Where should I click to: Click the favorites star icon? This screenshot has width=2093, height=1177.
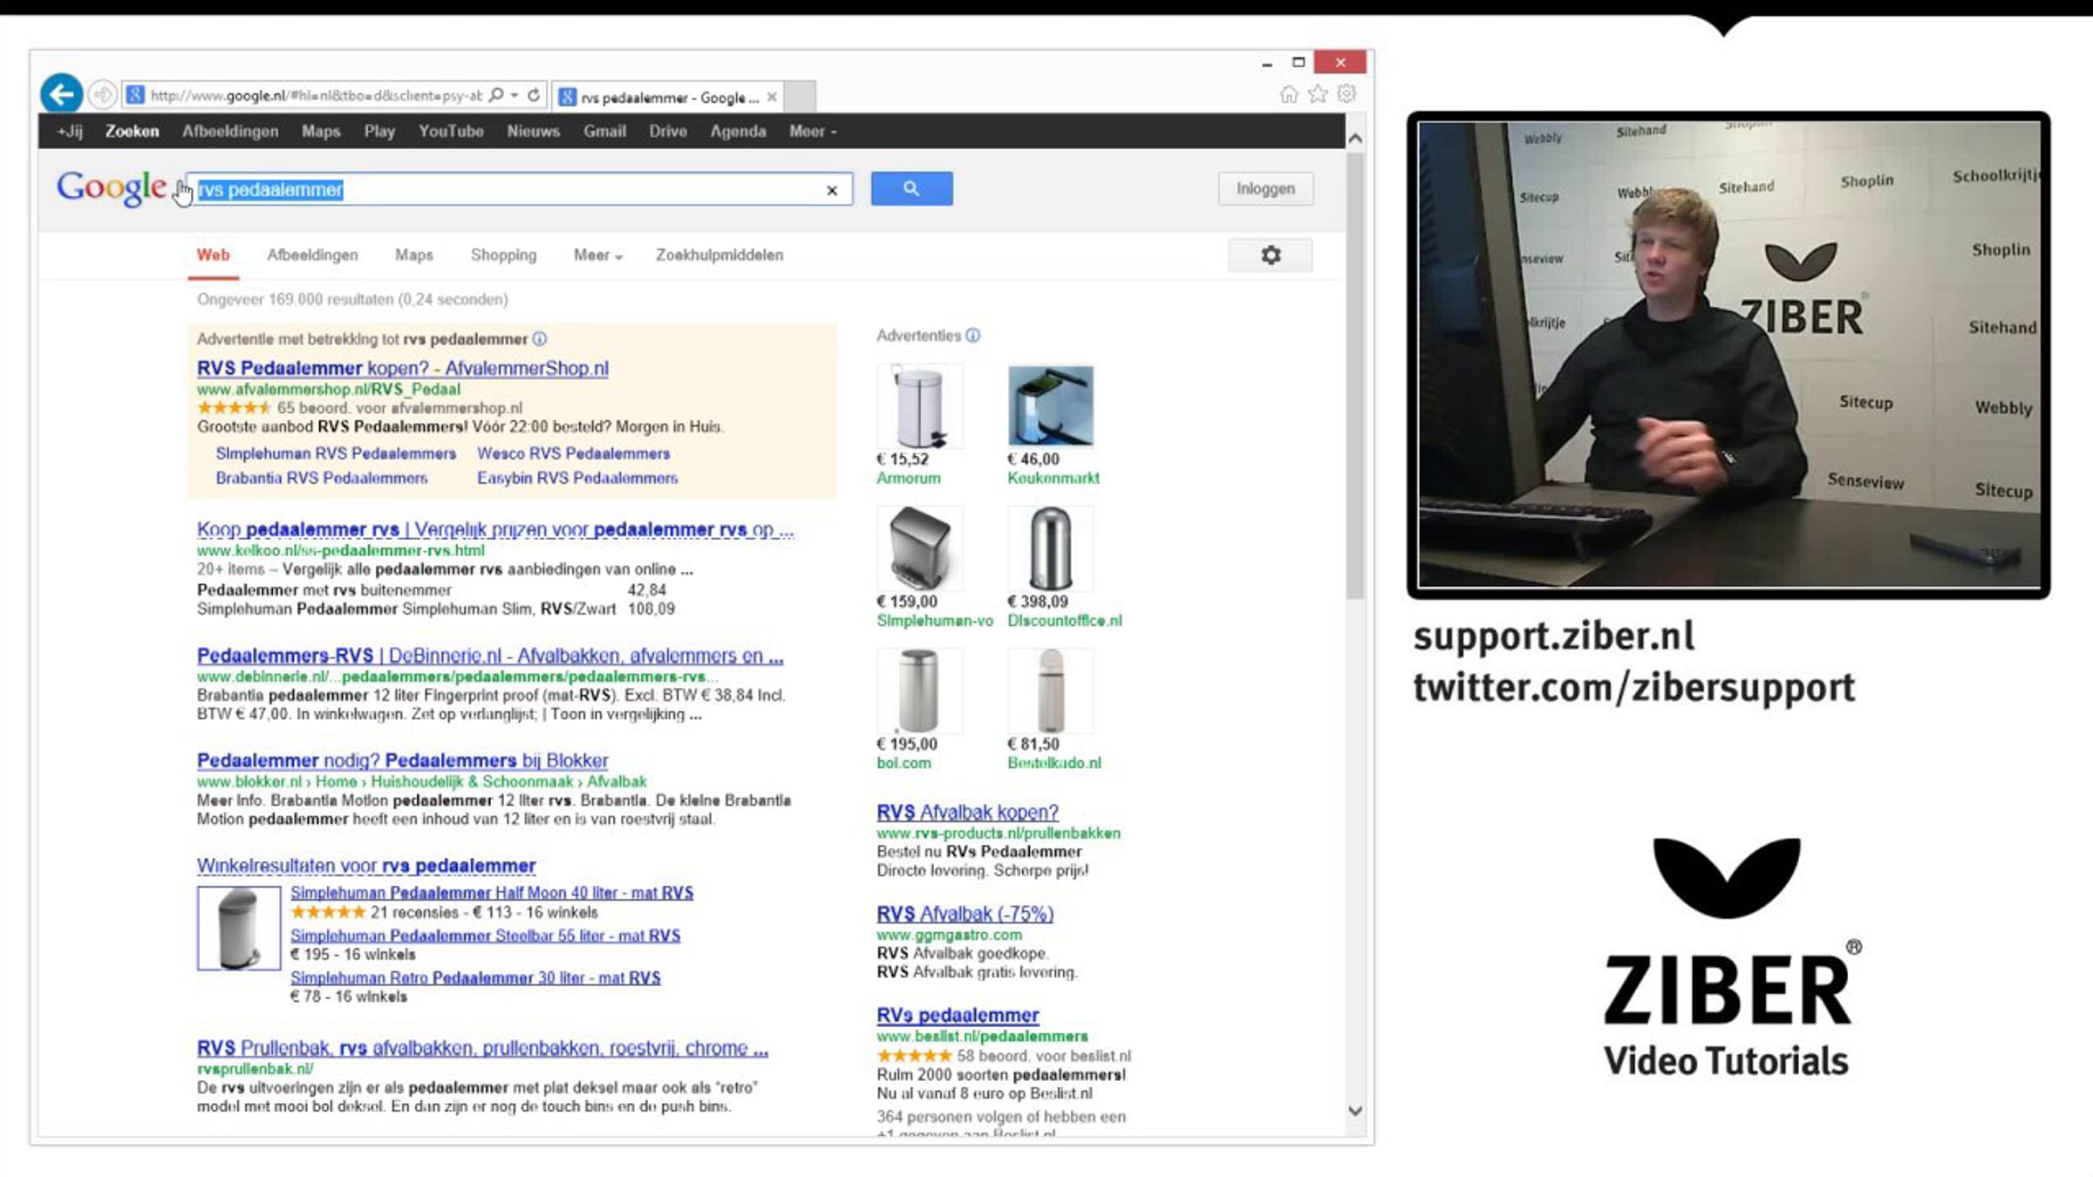click(x=1318, y=94)
